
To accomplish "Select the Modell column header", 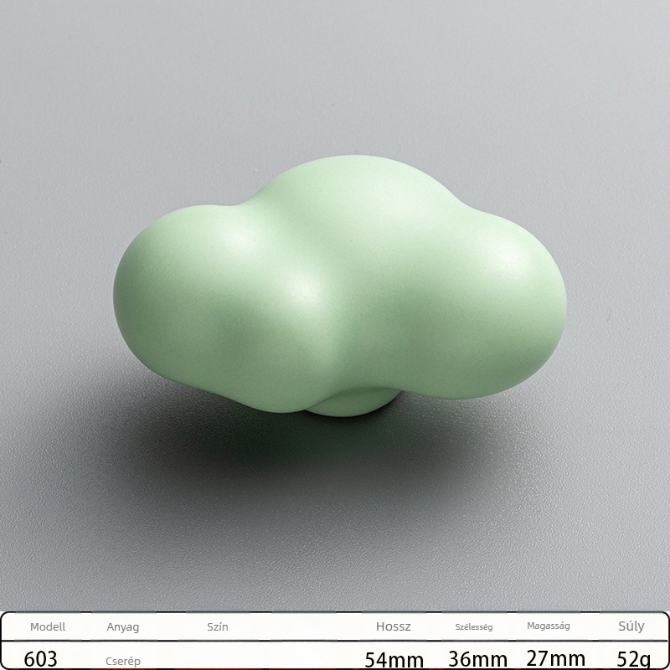I will pyautogui.click(x=47, y=626).
